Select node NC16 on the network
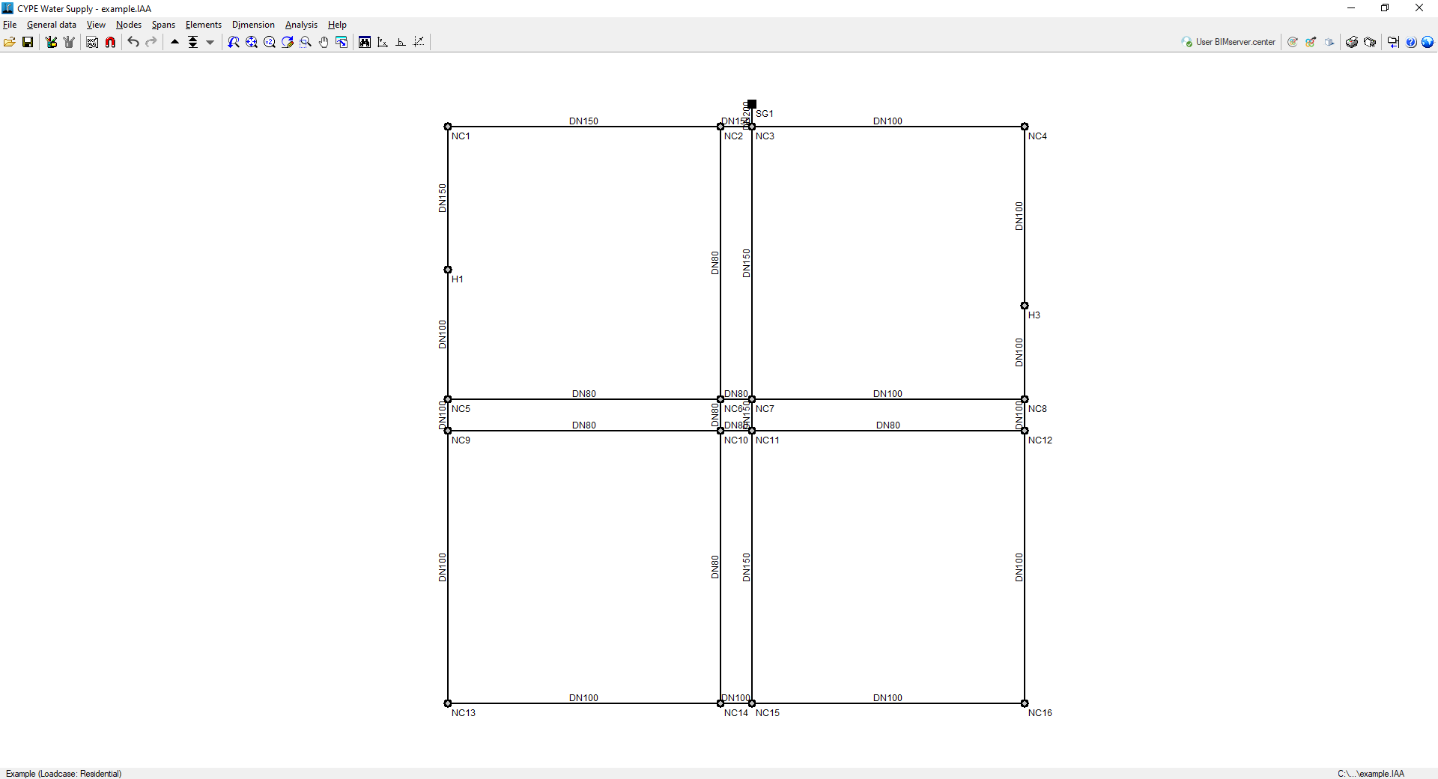1438x779 pixels. pyautogui.click(x=1025, y=703)
